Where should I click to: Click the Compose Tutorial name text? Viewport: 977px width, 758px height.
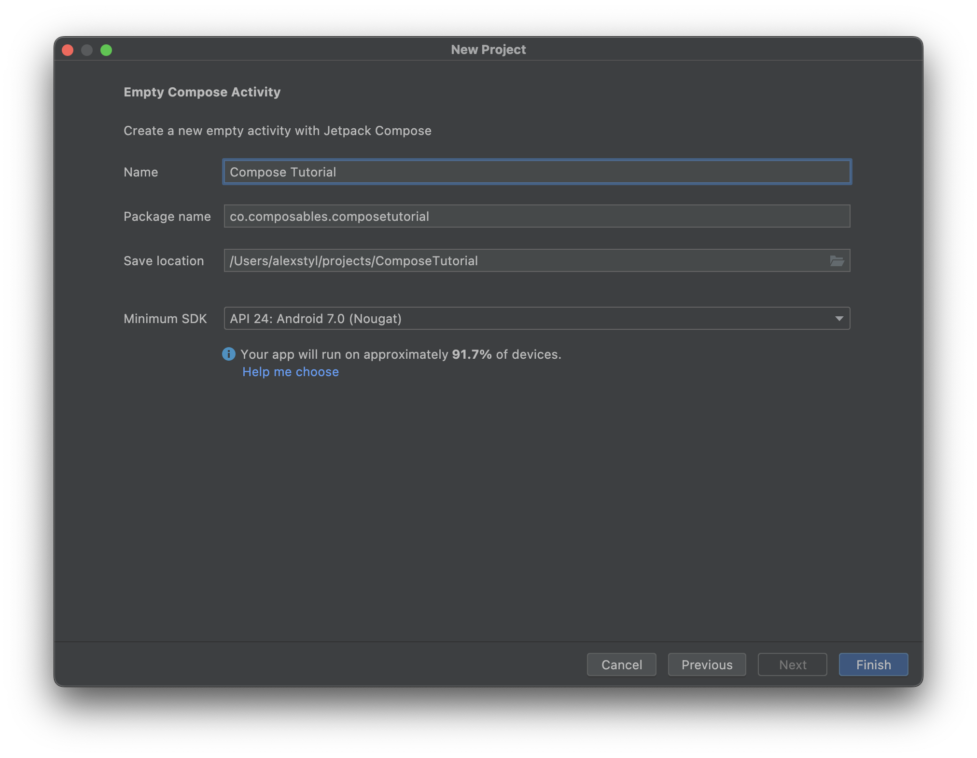282,172
